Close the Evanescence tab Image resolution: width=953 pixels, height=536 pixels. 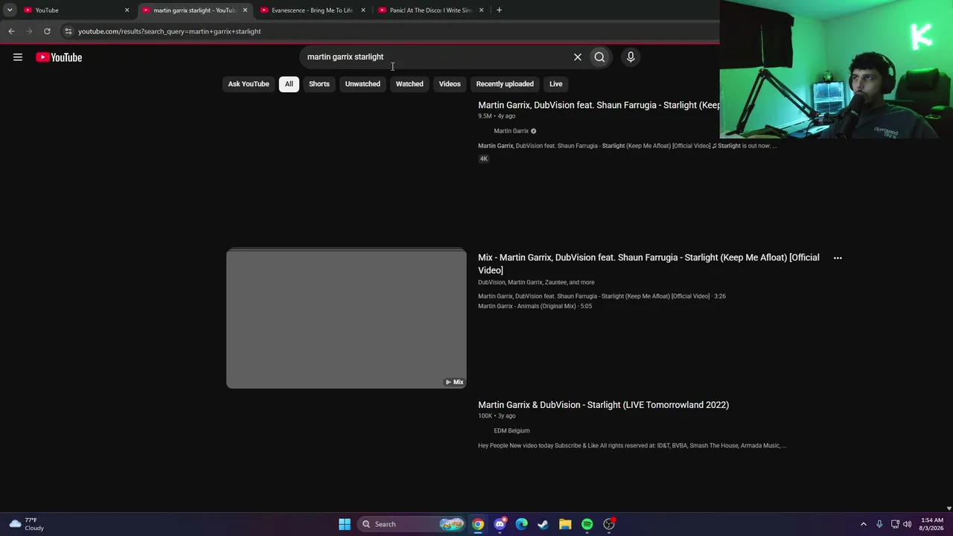pos(363,10)
